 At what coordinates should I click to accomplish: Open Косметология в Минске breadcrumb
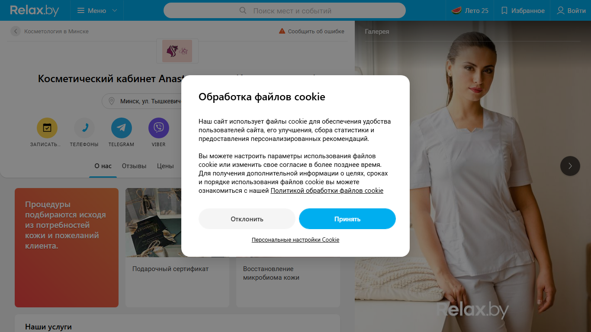[56, 31]
